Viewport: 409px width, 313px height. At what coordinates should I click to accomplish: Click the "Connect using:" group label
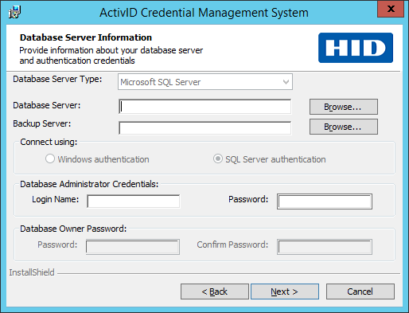pos(49,142)
